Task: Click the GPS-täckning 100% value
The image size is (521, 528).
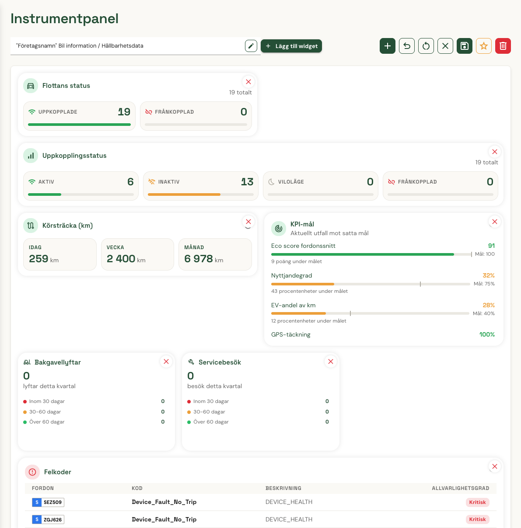Action: pyautogui.click(x=487, y=334)
